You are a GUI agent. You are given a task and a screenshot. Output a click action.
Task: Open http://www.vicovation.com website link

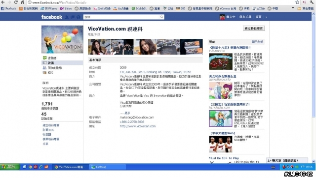(138, 126)
